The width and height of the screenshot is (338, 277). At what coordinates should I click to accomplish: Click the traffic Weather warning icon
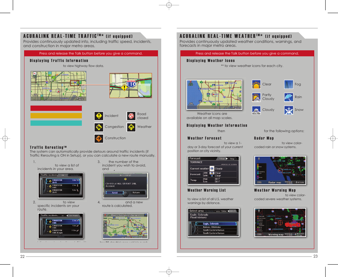click(131, 127)
